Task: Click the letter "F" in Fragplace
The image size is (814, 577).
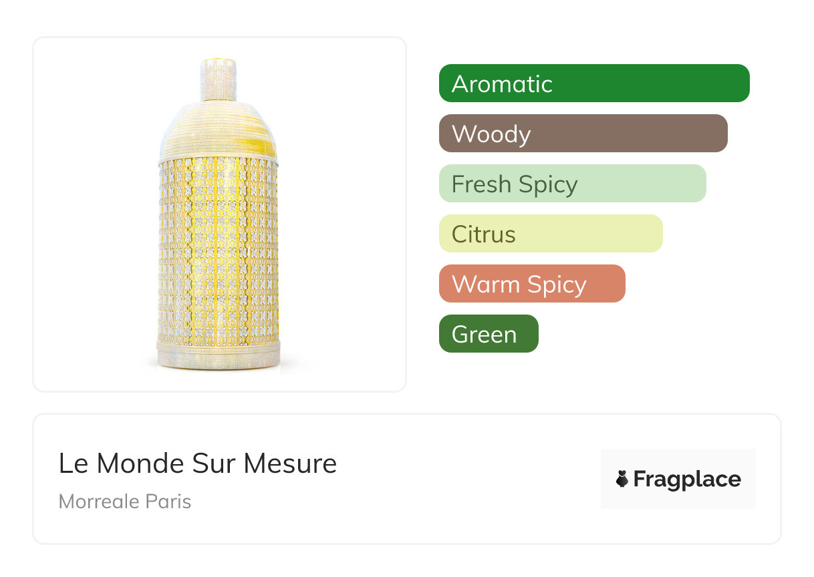Action: [x=640, y=479]
